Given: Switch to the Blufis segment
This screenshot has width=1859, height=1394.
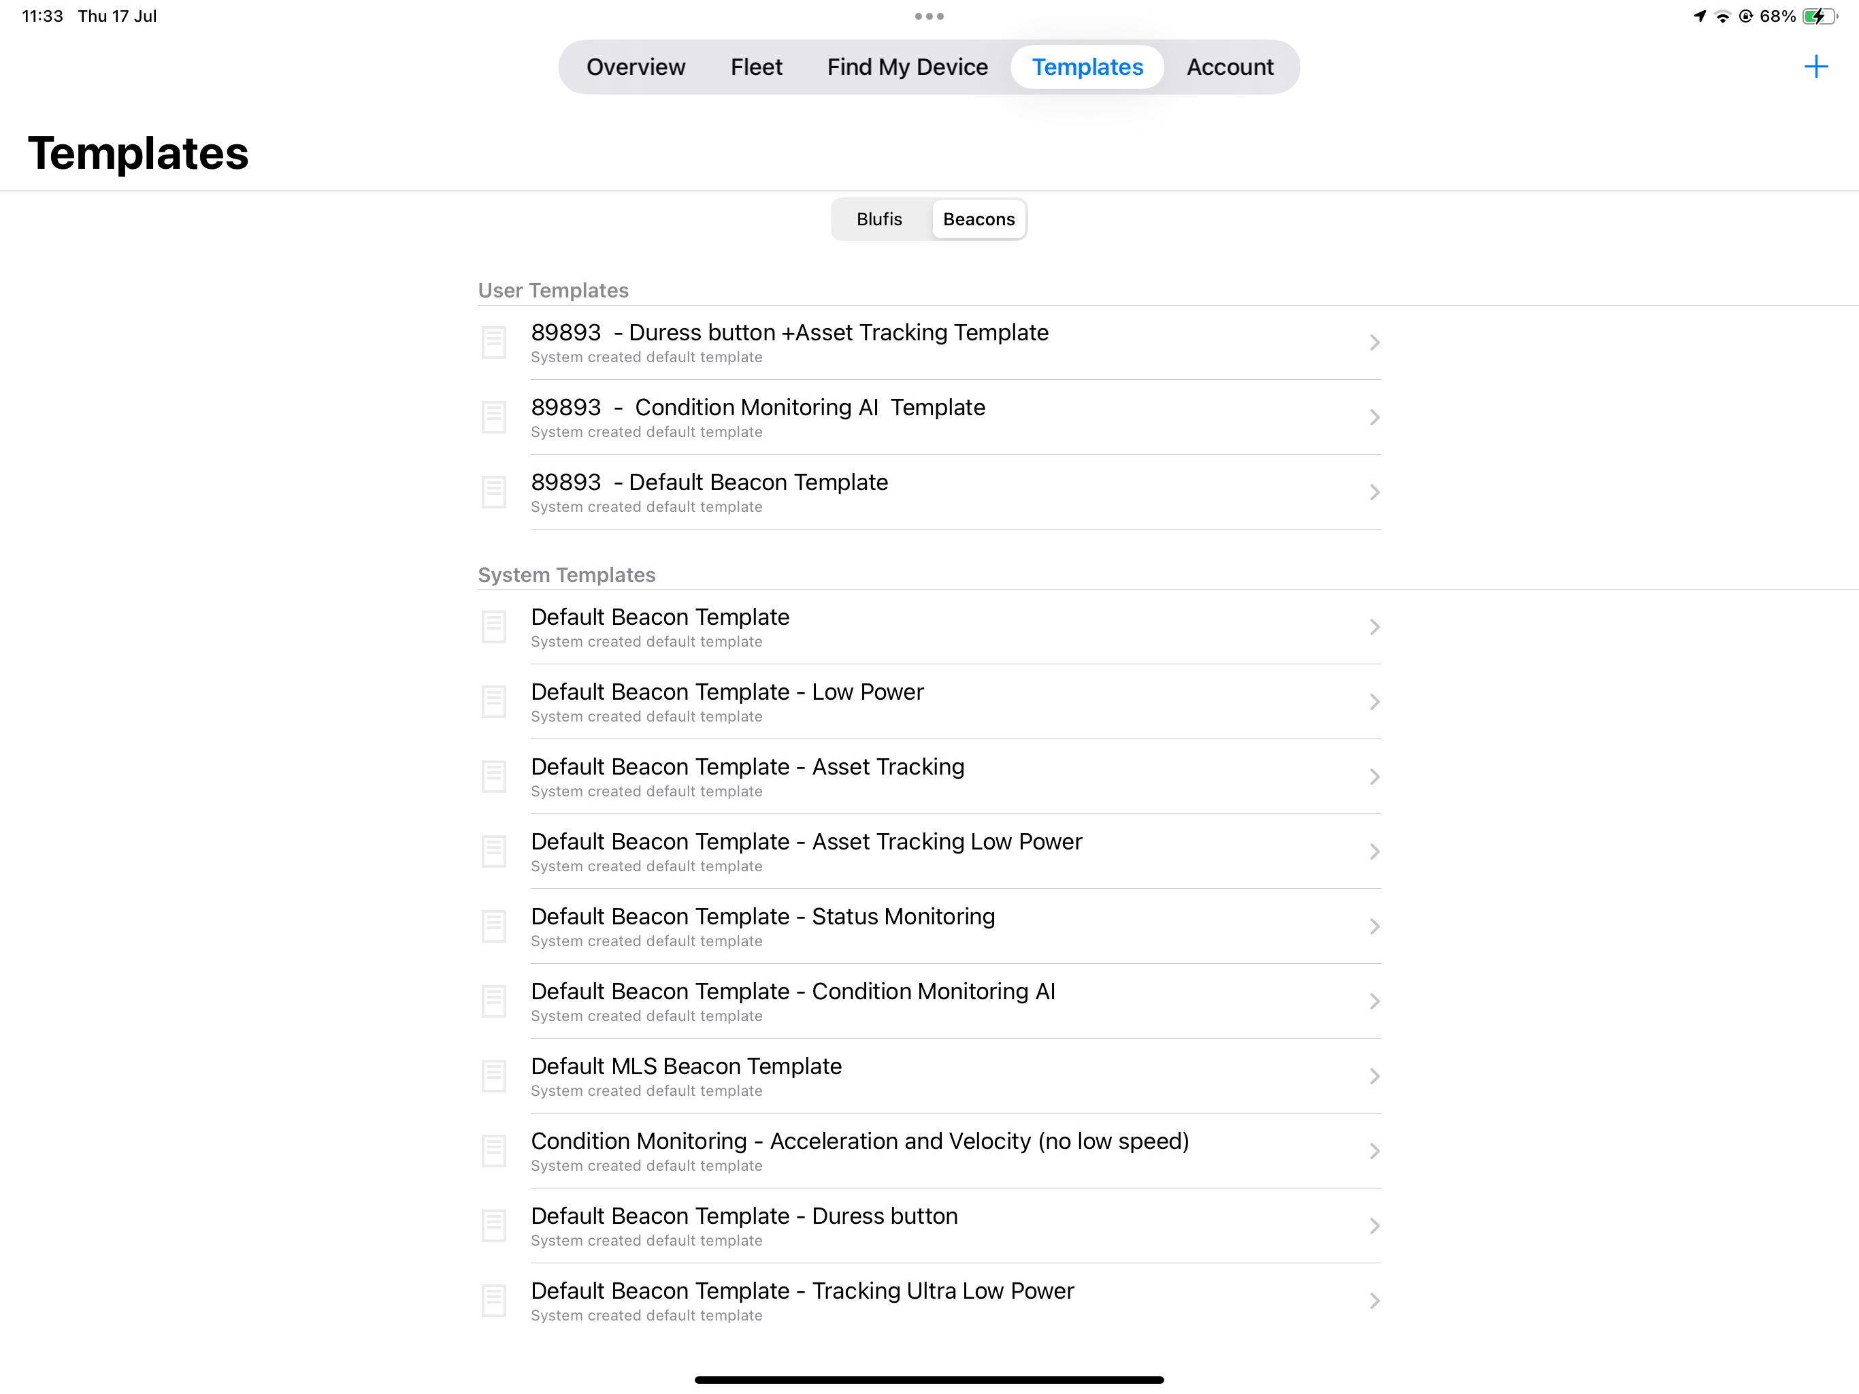Looking at the screenshot, I should (879, 219).
